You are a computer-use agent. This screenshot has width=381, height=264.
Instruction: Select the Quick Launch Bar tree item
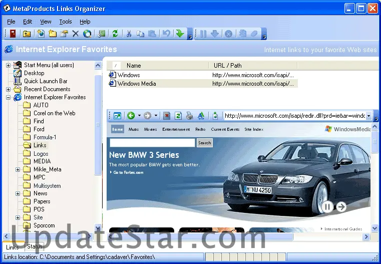[46, 81]
